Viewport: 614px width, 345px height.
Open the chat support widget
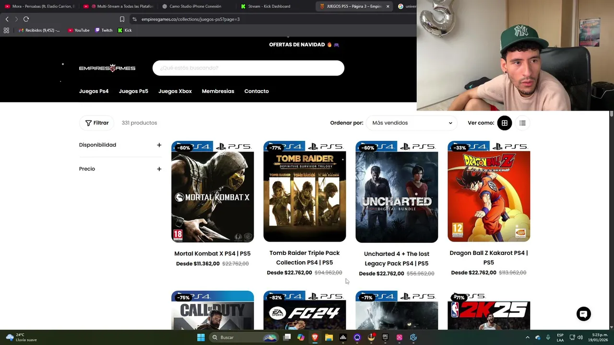pos(584,314)
